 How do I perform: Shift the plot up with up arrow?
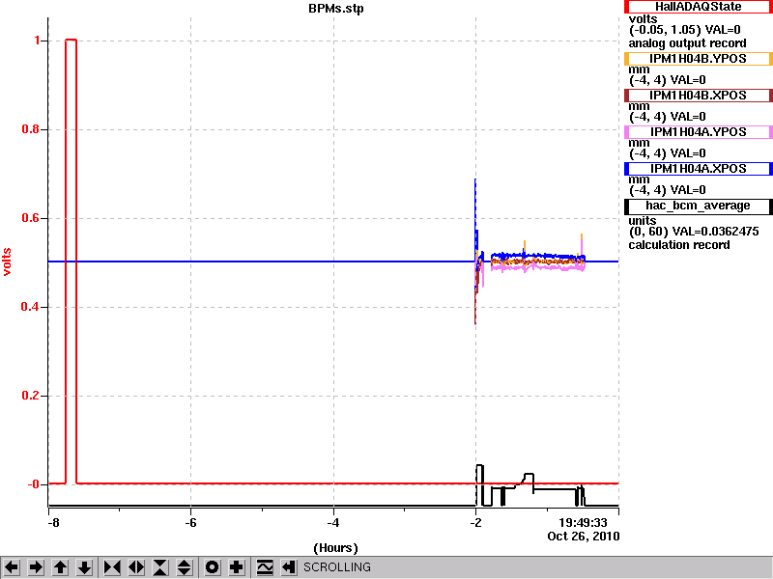60,567
